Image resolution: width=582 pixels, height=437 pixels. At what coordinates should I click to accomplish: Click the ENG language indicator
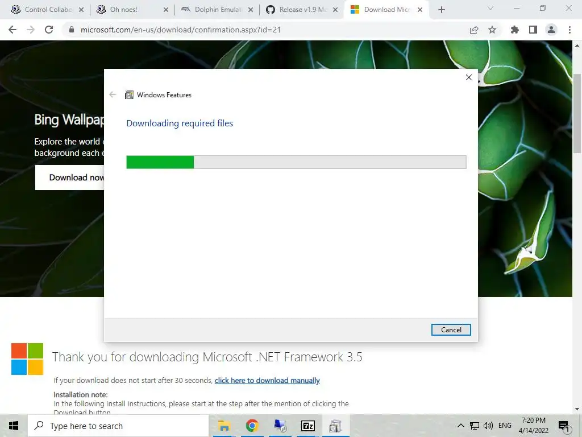point(505,426)
